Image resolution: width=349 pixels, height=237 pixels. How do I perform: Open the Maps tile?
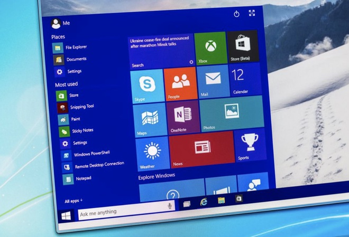pos(150,120)
